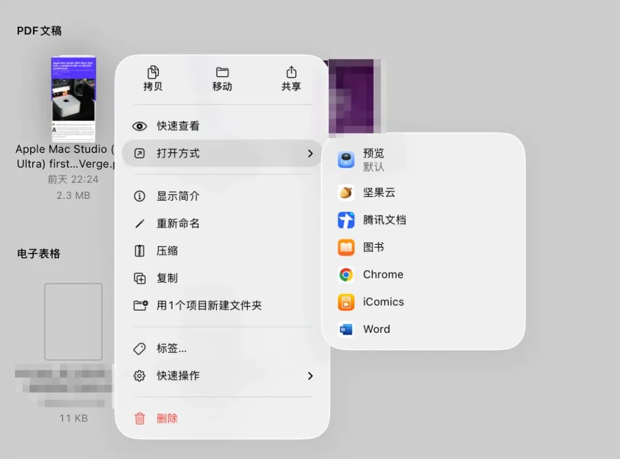Click the Apple Mac Studio file name

tap(64, 156)
